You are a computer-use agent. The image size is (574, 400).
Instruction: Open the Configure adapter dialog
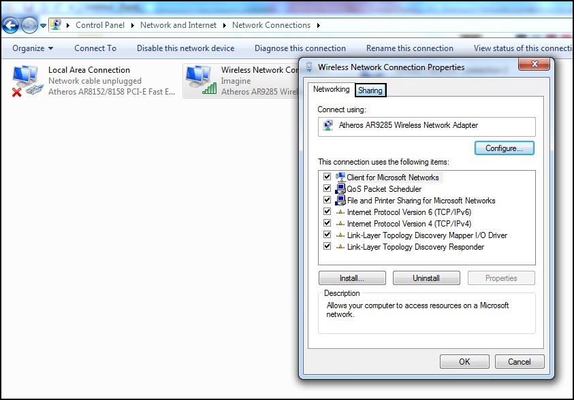(x=504, y=148)
